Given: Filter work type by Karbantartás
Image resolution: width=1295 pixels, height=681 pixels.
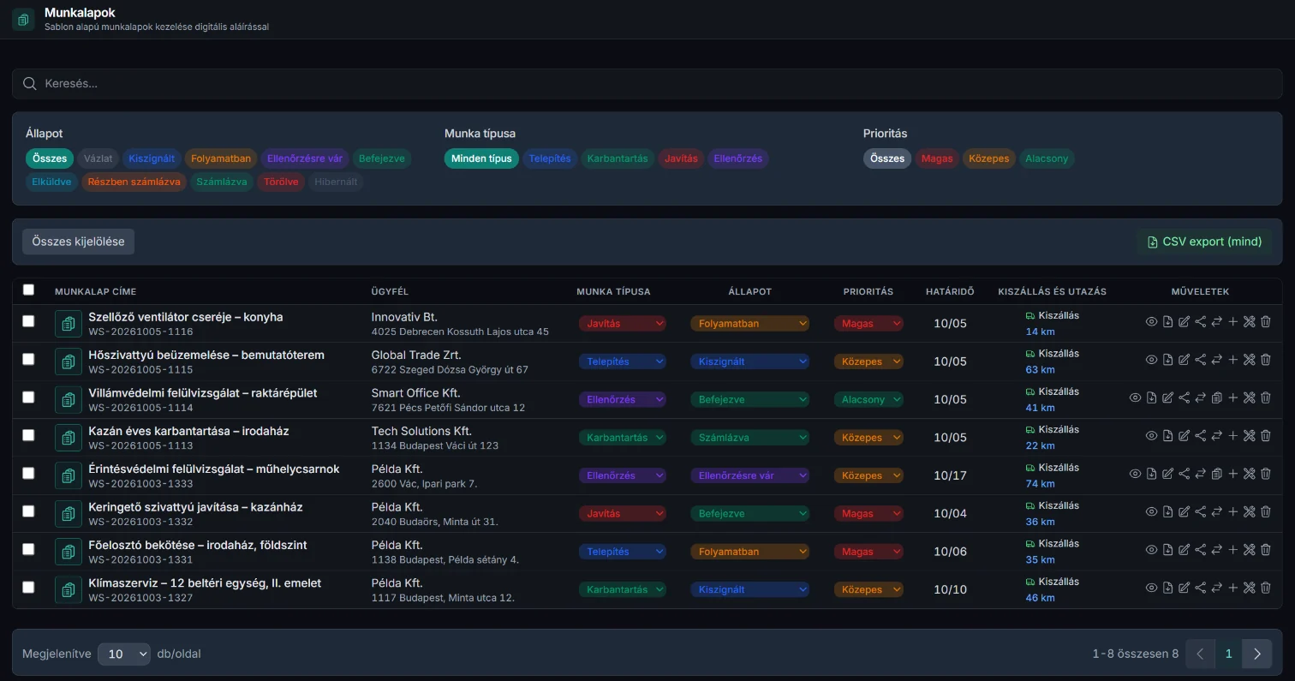Looking at the screenshot, I should (617, 158).
